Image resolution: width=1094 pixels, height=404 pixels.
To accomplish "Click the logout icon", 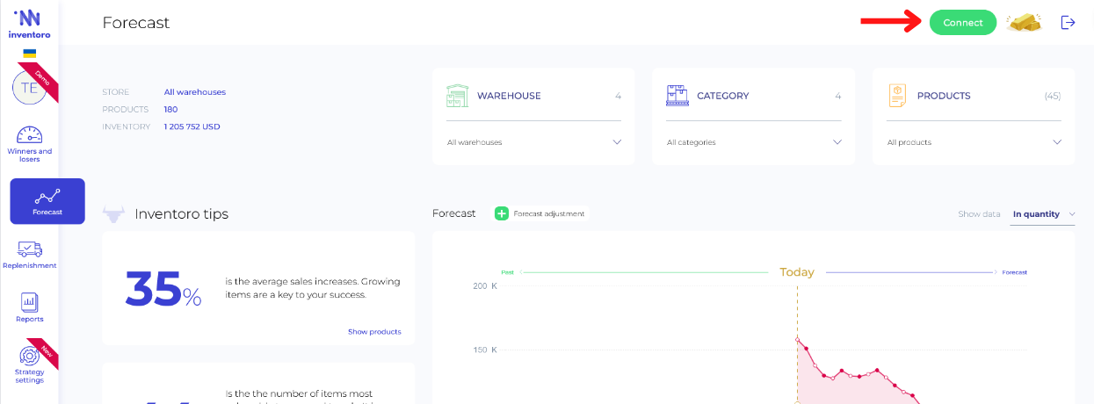I will pyautogui.click(x=1068, y=23).
